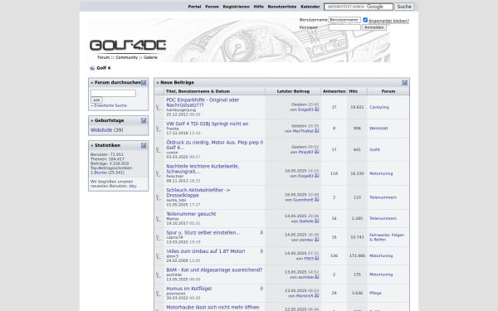Go to last post icon by MarThoKat
This screenshot has height=311, width=498.
(317, 131)
